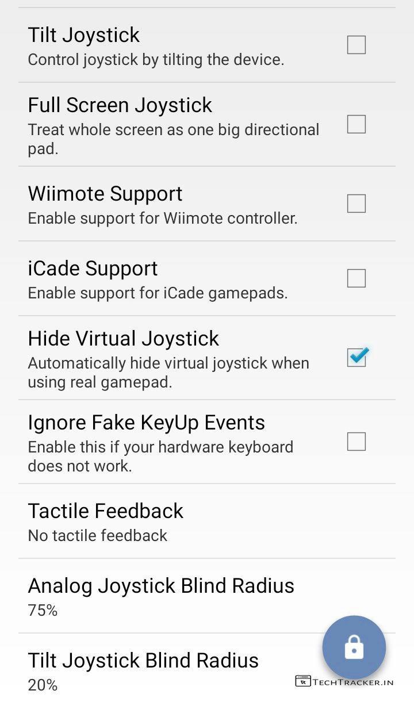Tap the Ignore Fake KeyUp Events title
Image resolution: width=414 pixels, height=702 pixels.
point(147,423)
